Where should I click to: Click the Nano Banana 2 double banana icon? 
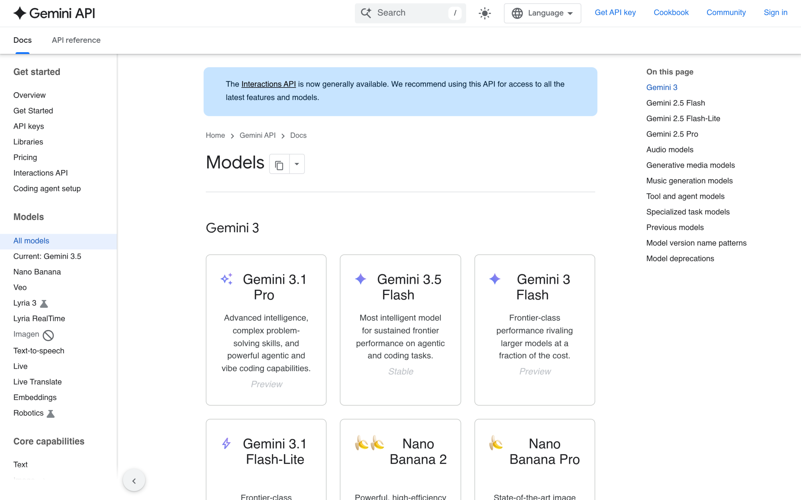(370, 443)
